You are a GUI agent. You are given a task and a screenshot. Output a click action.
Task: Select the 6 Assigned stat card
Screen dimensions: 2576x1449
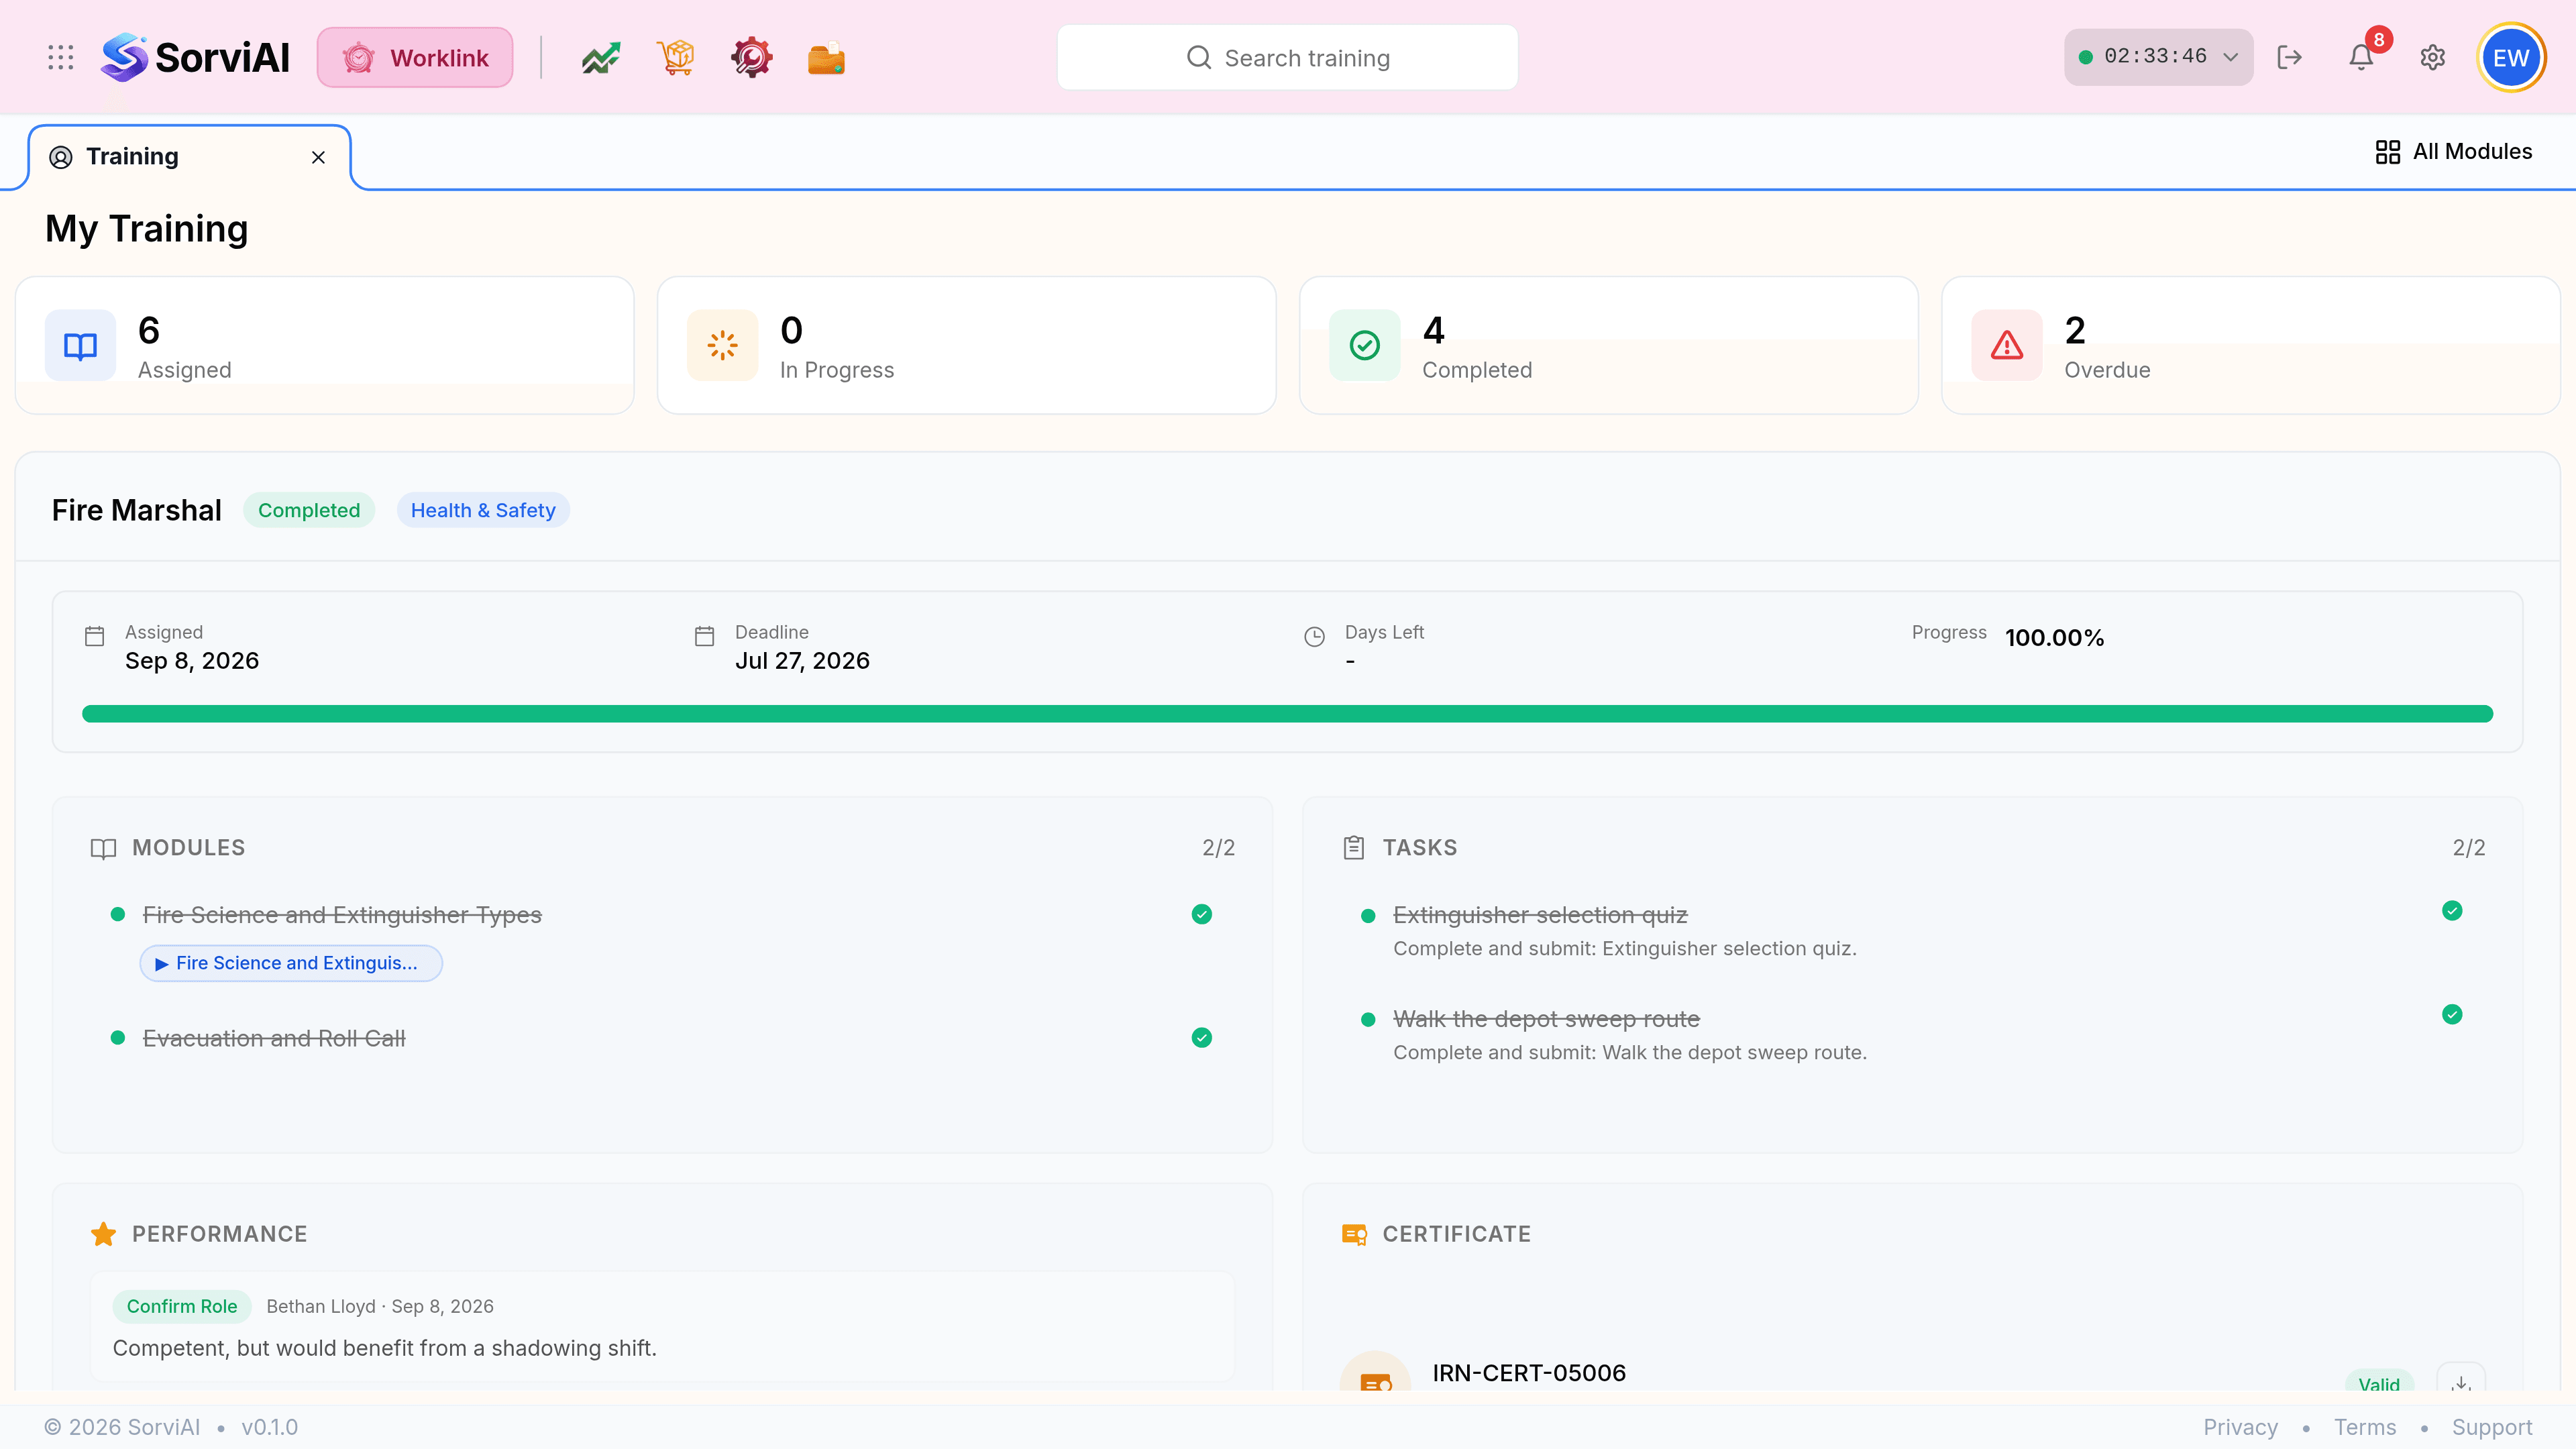324,345
